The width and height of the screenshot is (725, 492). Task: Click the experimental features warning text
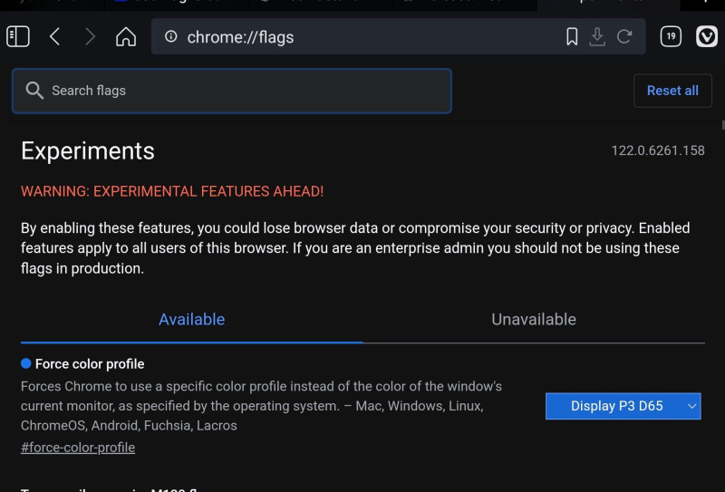pos(172,191)
